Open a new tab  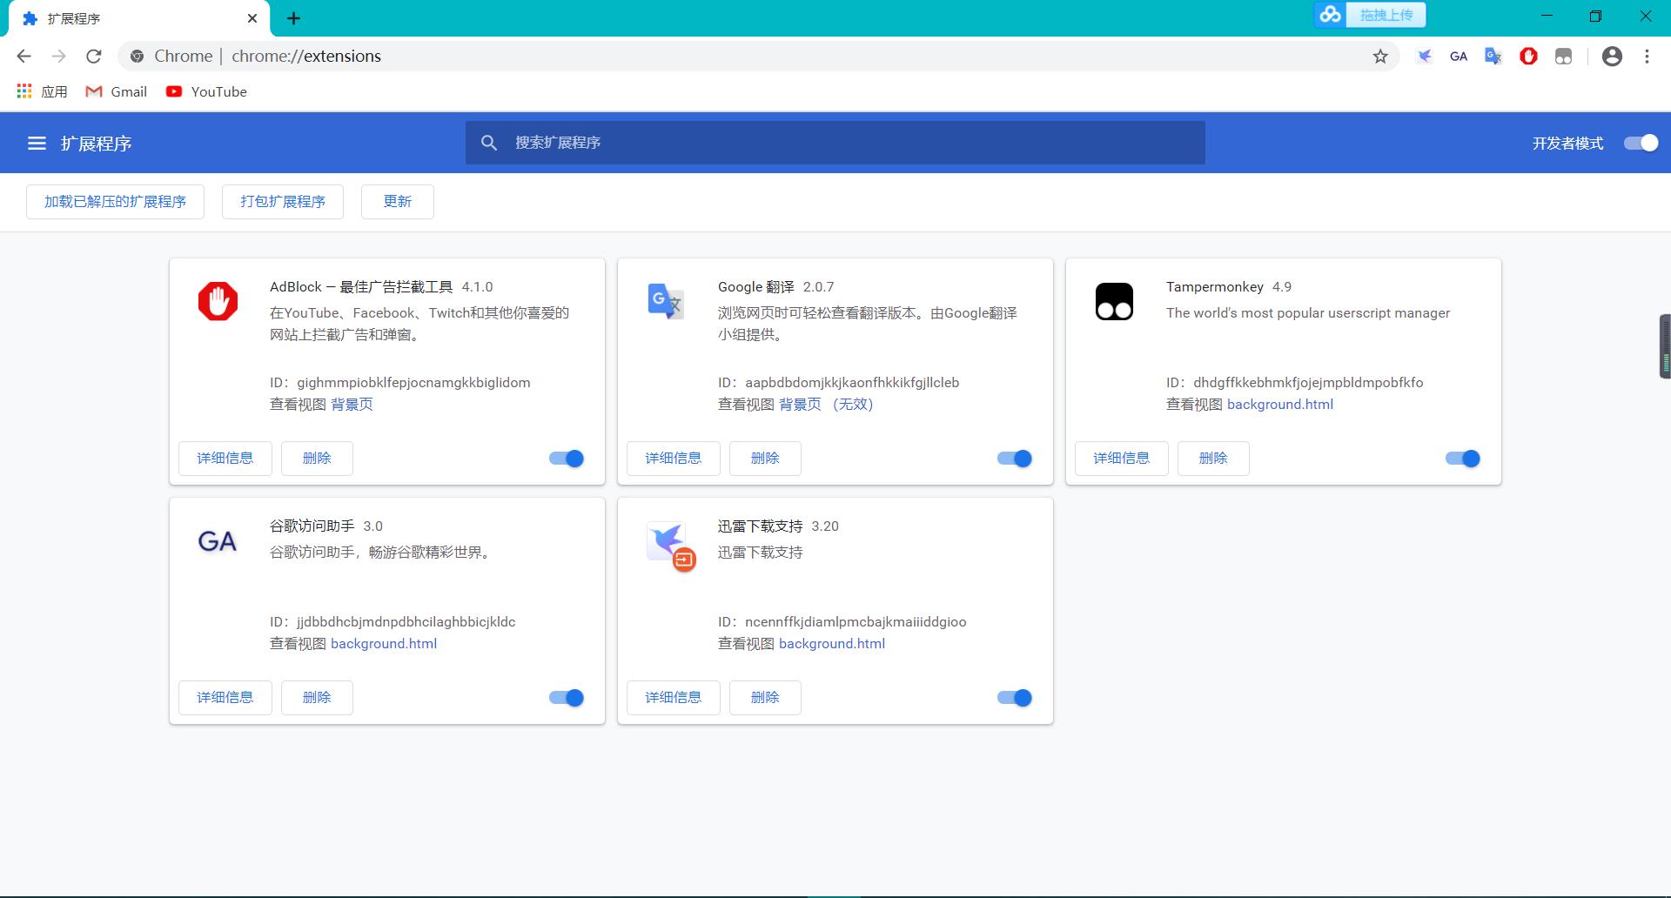(x=293, y=18)
